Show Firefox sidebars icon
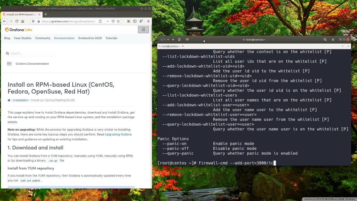Viewport: 357px width, 201px height. tap(135, 21)
